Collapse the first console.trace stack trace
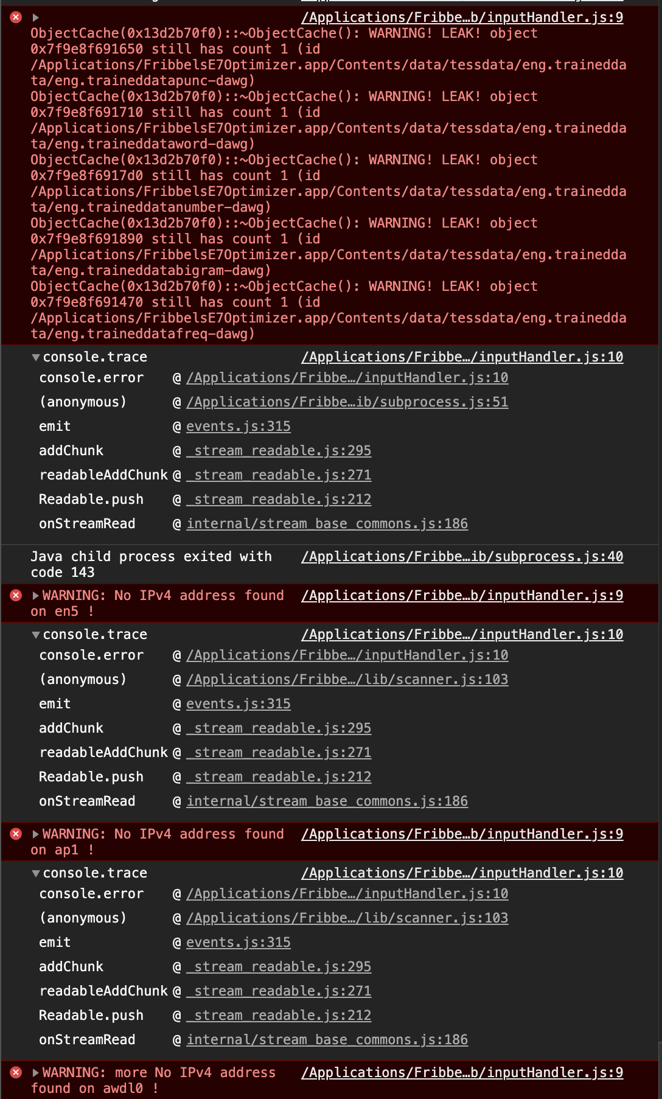 [x=37, y=357]
